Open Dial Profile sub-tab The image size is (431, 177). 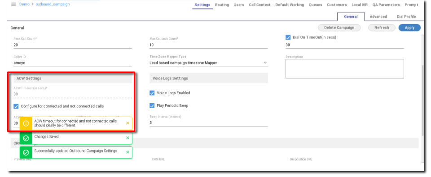click(x=406, y=17)
